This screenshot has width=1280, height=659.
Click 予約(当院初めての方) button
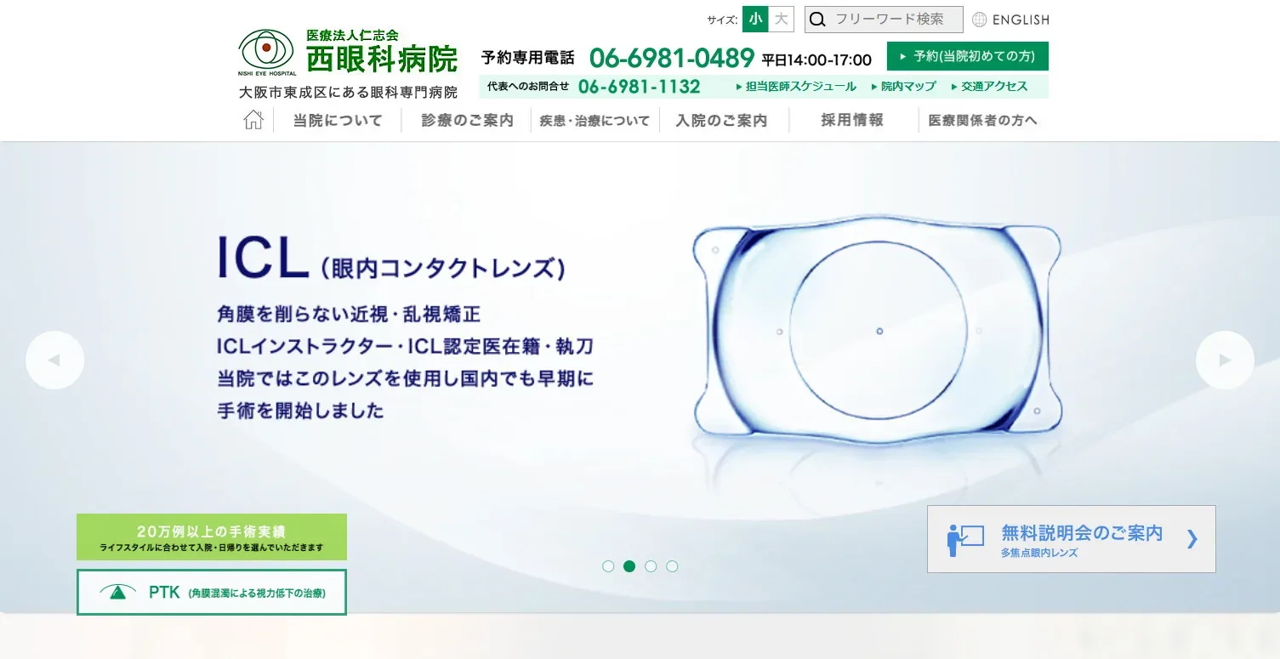point(968,56)
